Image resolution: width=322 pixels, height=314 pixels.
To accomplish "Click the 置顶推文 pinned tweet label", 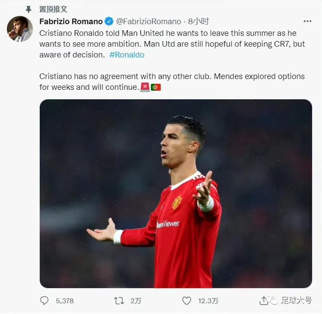I will pyautogui.click(x=53, y=9).
